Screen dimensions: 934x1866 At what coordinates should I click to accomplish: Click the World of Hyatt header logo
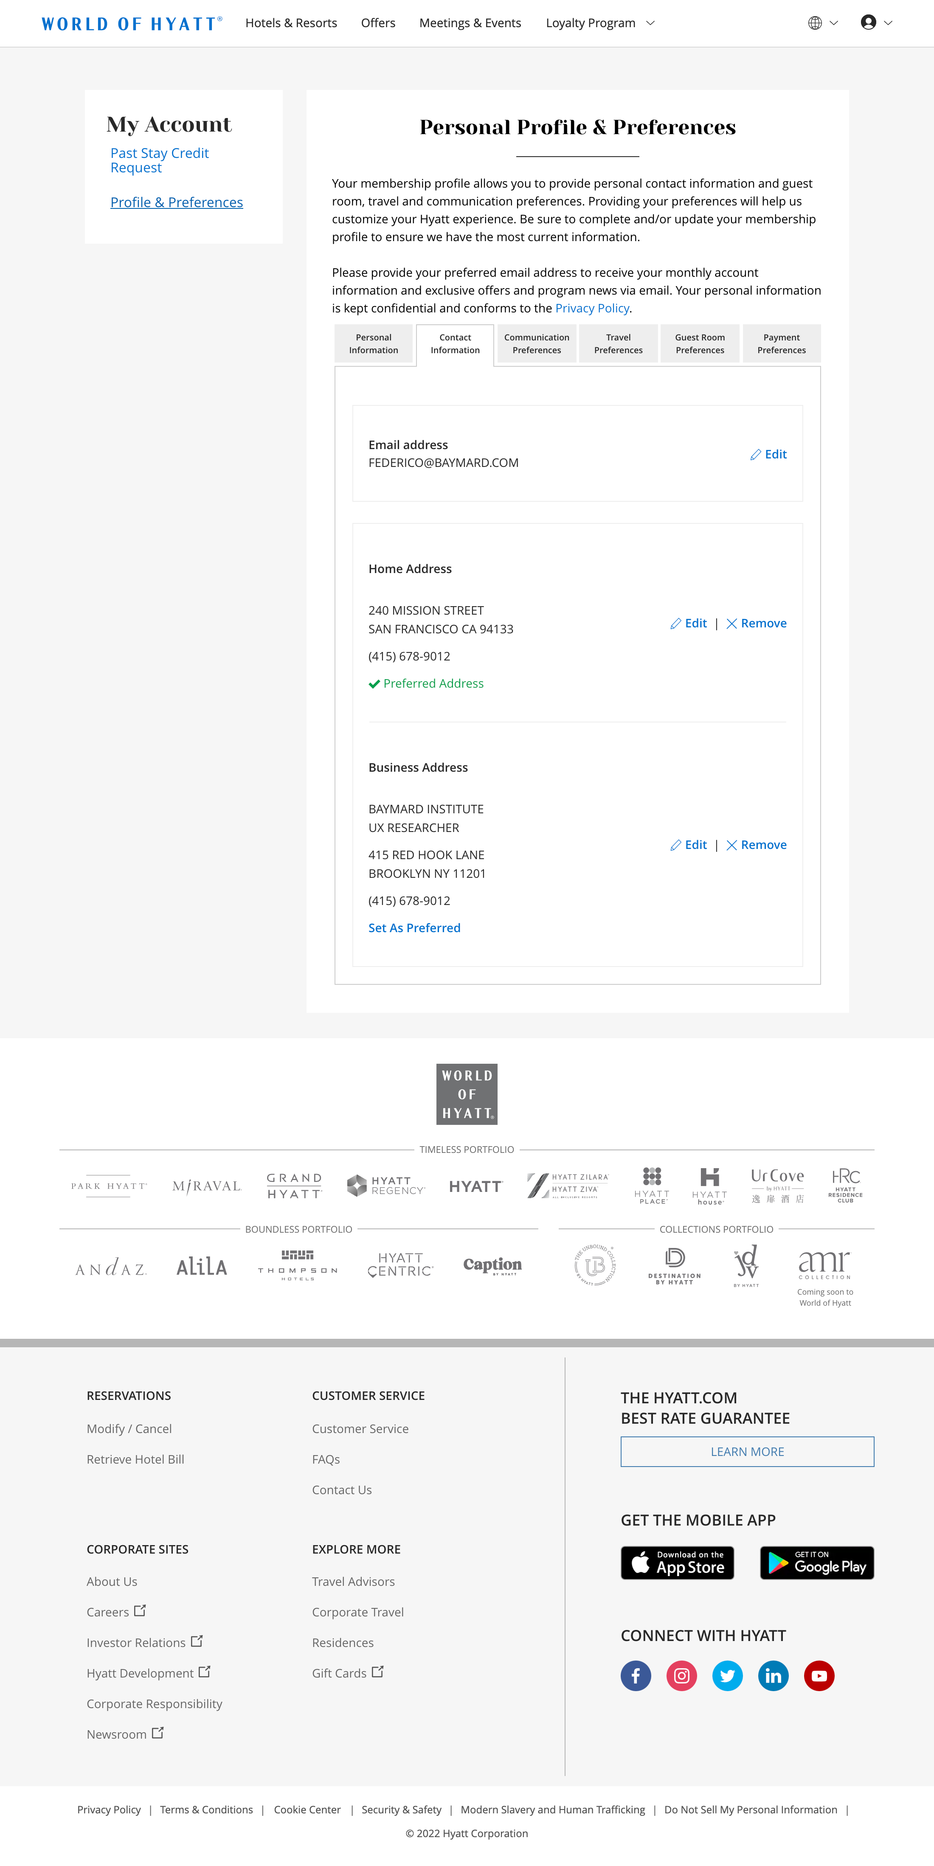(x=132, y=23)
